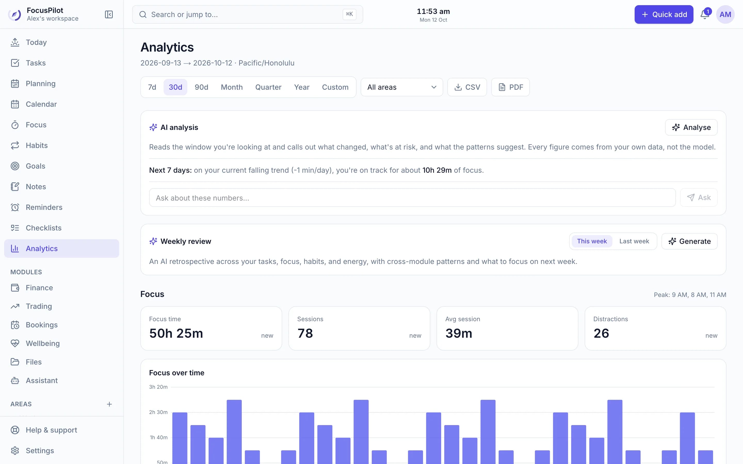Open the Notes page
Screen dimensions: 743x464
(62, 187)
